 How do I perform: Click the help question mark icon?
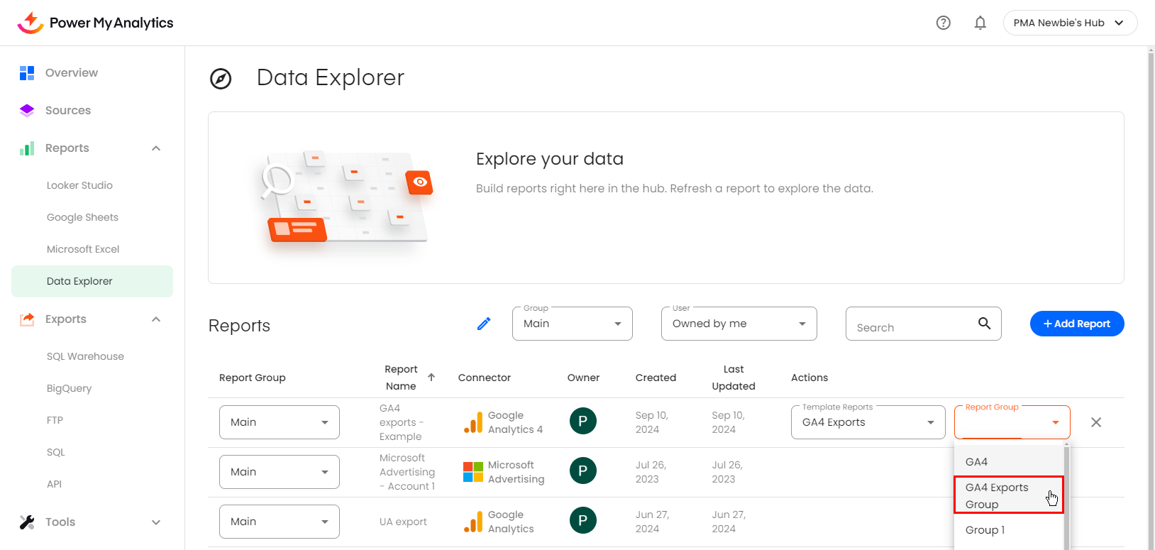pyautogui.click(x=943, y=23)
